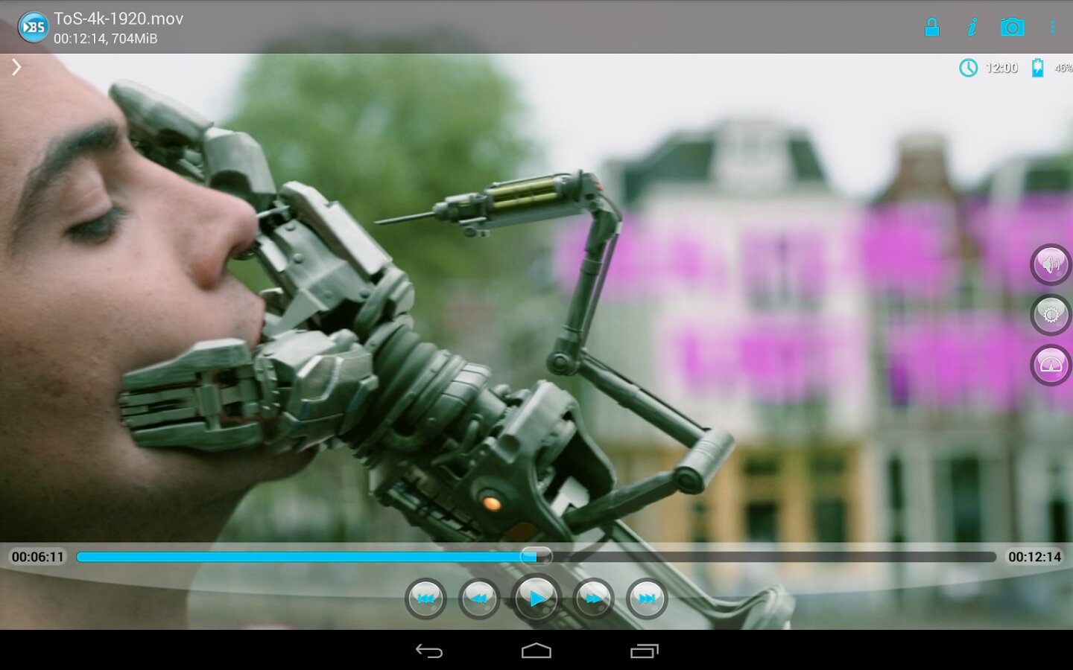Screen dimensions: 1073x670
Task: Fast forward the video
Action: tap(593, 599)
